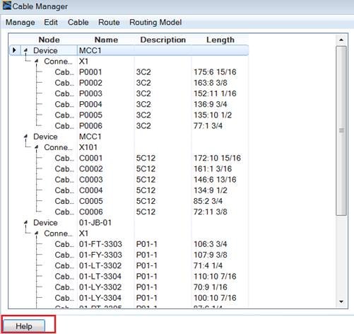Collapse the X101 connector node
Image resolution: width=354 pixels, height=334 pixels.
37,147
